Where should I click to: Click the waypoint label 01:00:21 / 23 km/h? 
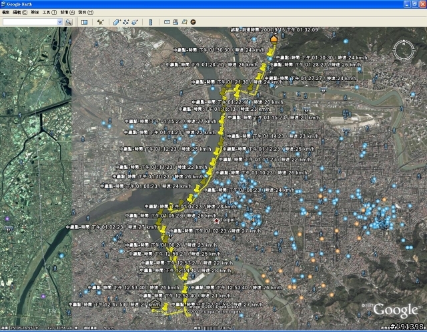pos(171,245)
